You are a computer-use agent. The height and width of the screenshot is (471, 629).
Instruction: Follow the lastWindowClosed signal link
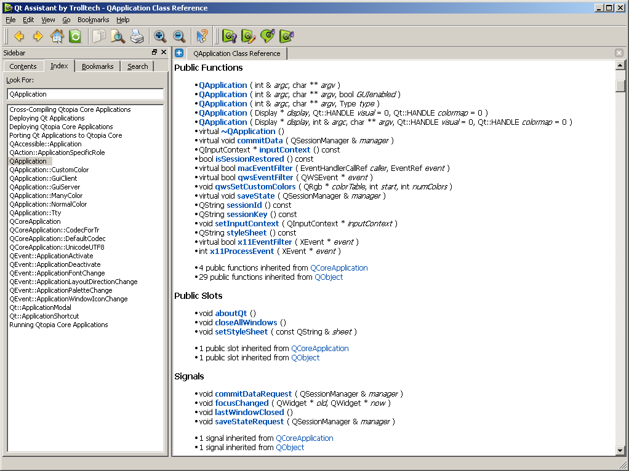pyautogui.click(x=249, y=413)
